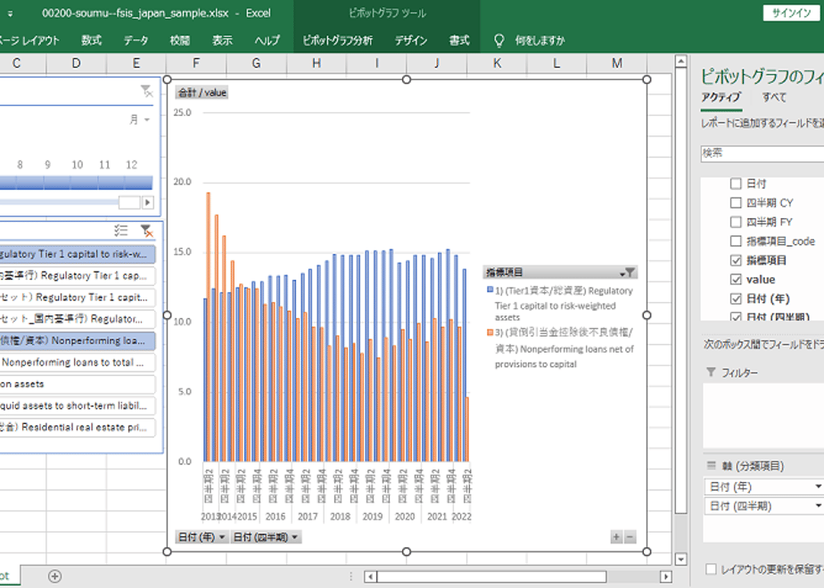Click the サインイン button
The height and width of the screenshot is (588, 824).
[x=791, y=13]
